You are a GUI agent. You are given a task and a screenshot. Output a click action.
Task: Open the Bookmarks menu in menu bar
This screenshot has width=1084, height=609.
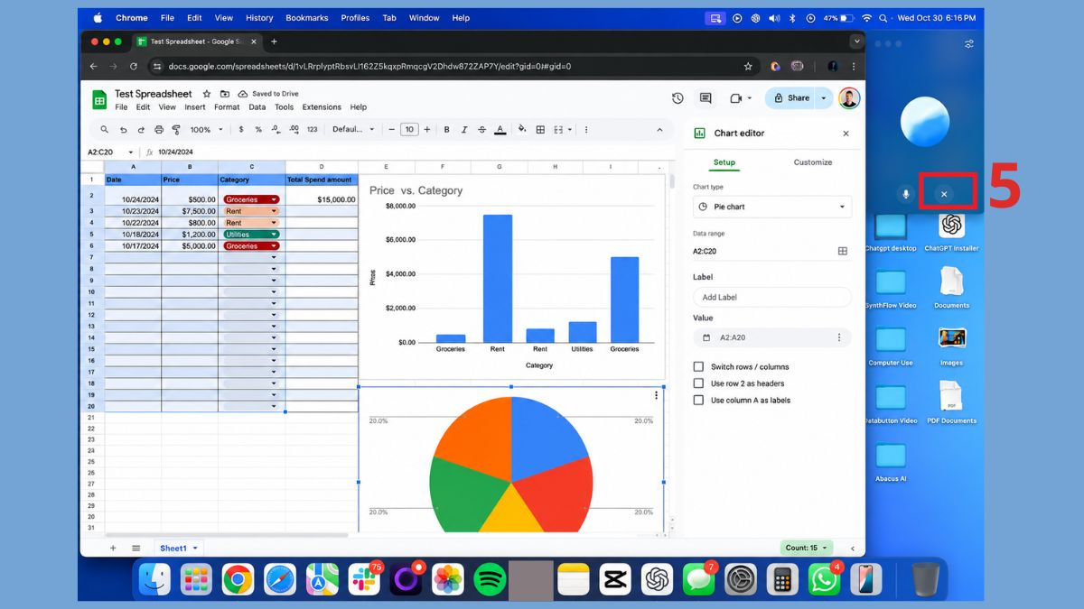click(x=307, y=17)
